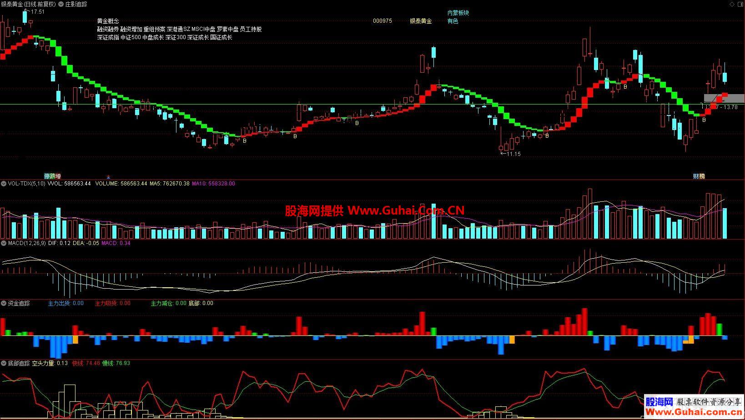Click the 财榜 event marker
Screen dimensions: 745x420
[x=699, y=176]
